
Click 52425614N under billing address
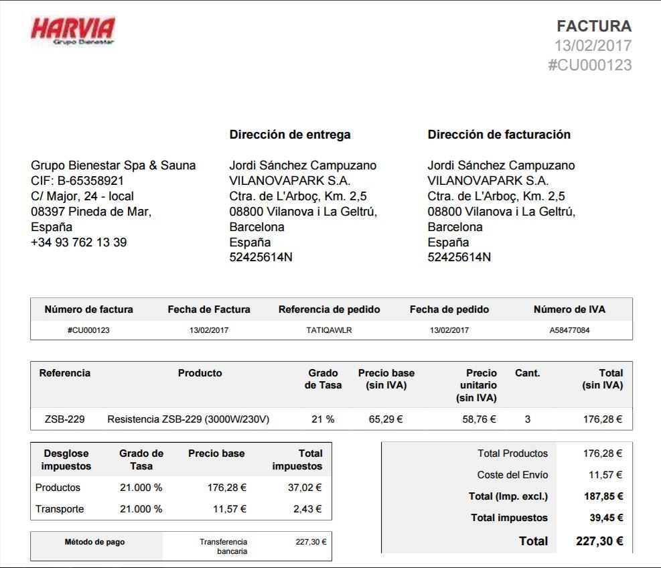point(459,257)
